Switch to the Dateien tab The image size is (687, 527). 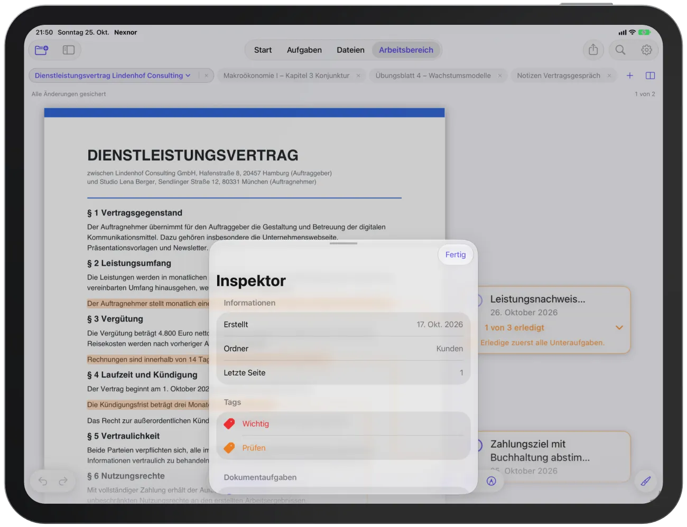click(x=350, y=50)
